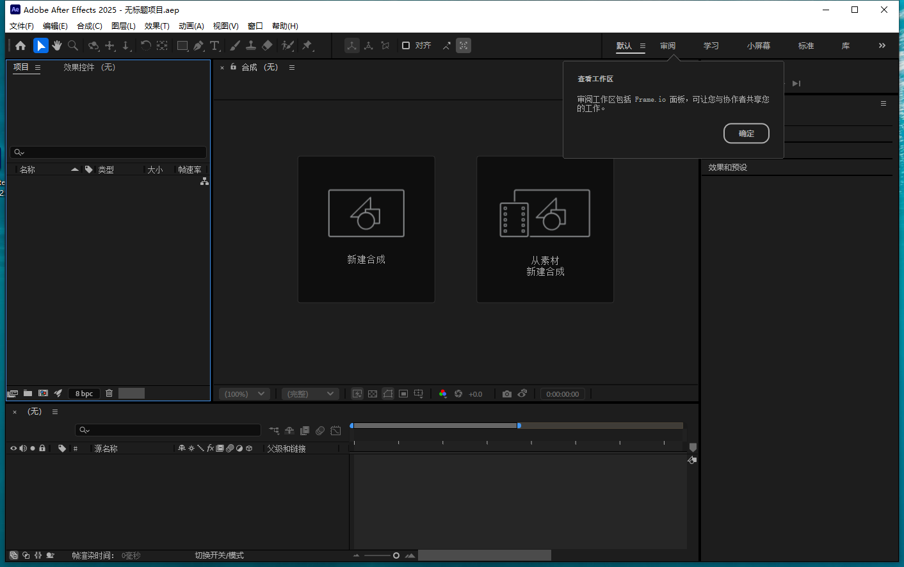Select the Selection (arrow) tool
The width and height of the screenshot is (904, 567).
[40, 45]
